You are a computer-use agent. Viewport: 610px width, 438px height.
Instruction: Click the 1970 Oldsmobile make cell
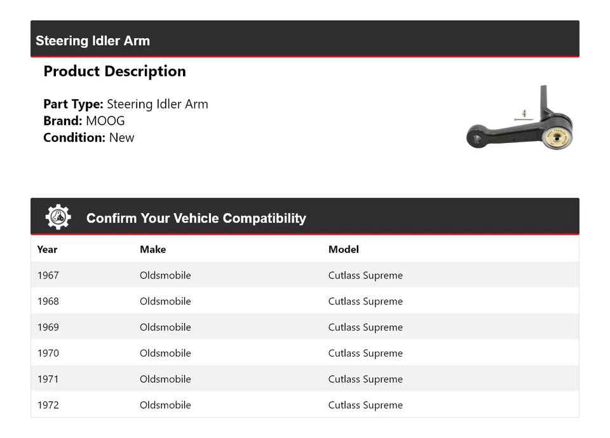pyautogui.click(x=165, y=353)
